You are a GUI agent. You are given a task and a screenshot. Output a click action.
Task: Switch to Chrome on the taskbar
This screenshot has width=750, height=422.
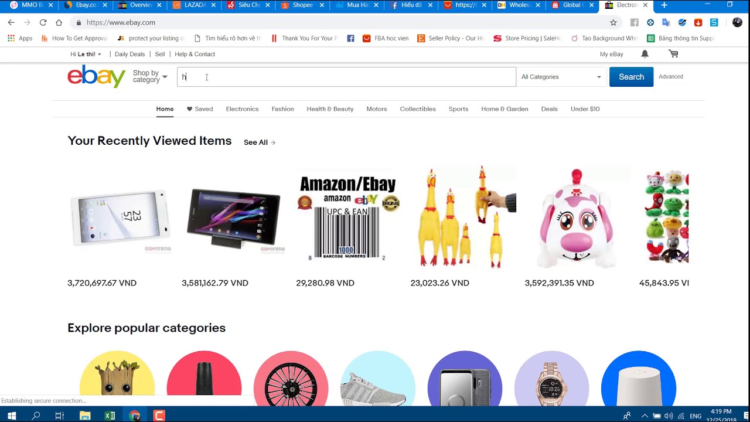(135, 416)
